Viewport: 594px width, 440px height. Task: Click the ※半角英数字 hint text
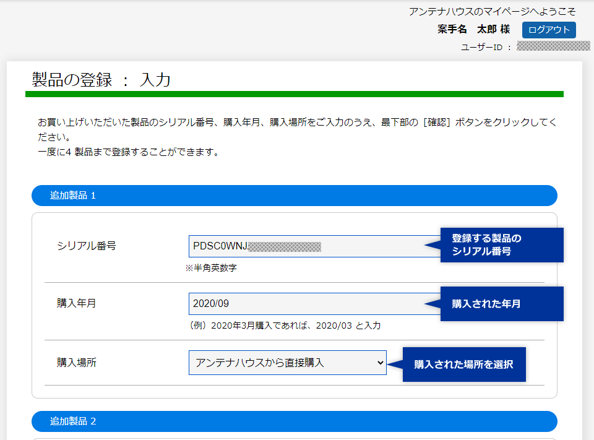tap(211, 268)
